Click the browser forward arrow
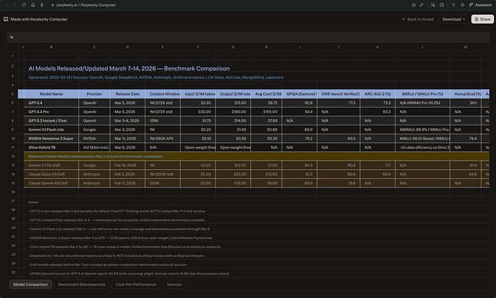496x298 pixels. point(15,5)
